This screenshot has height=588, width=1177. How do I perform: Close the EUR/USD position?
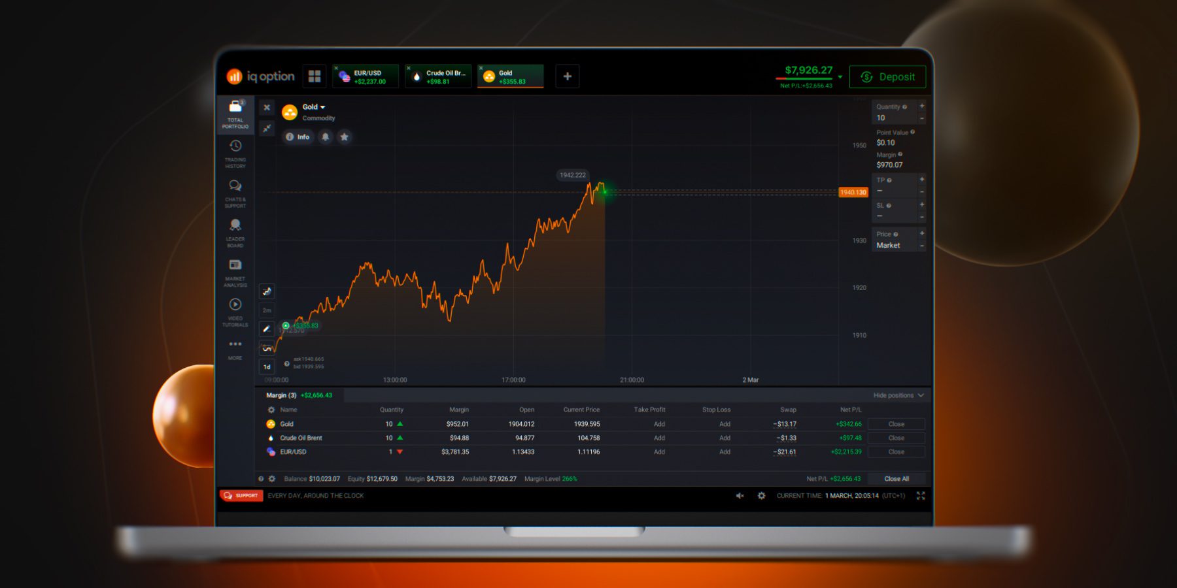[x=896, y=451]
